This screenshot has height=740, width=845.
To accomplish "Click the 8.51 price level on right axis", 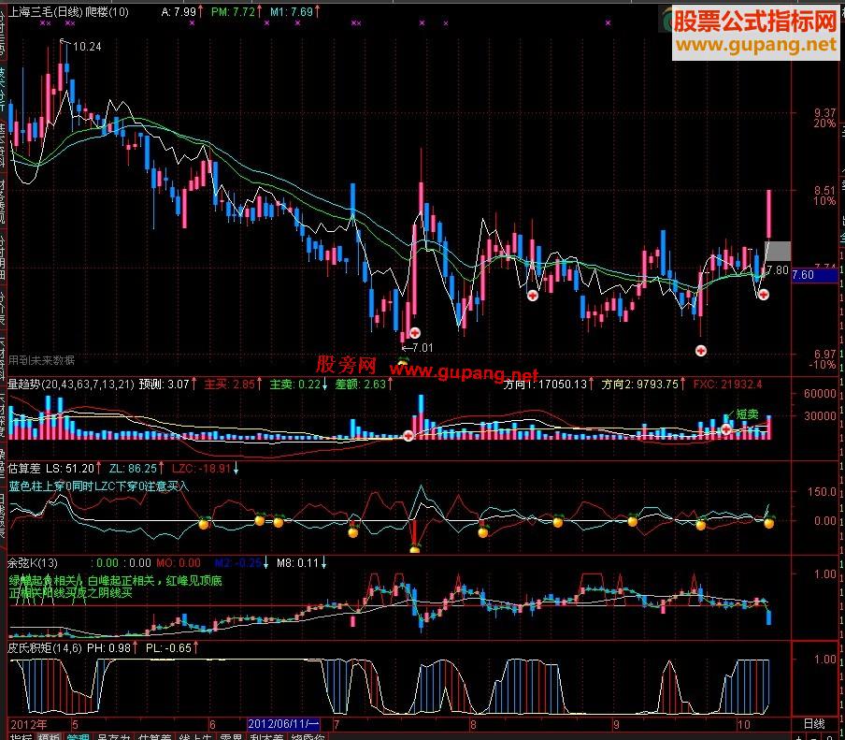I will pos(824,191).
